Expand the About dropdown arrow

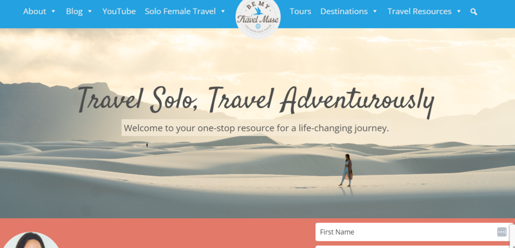pyautogui.click(x=53, y=12)
